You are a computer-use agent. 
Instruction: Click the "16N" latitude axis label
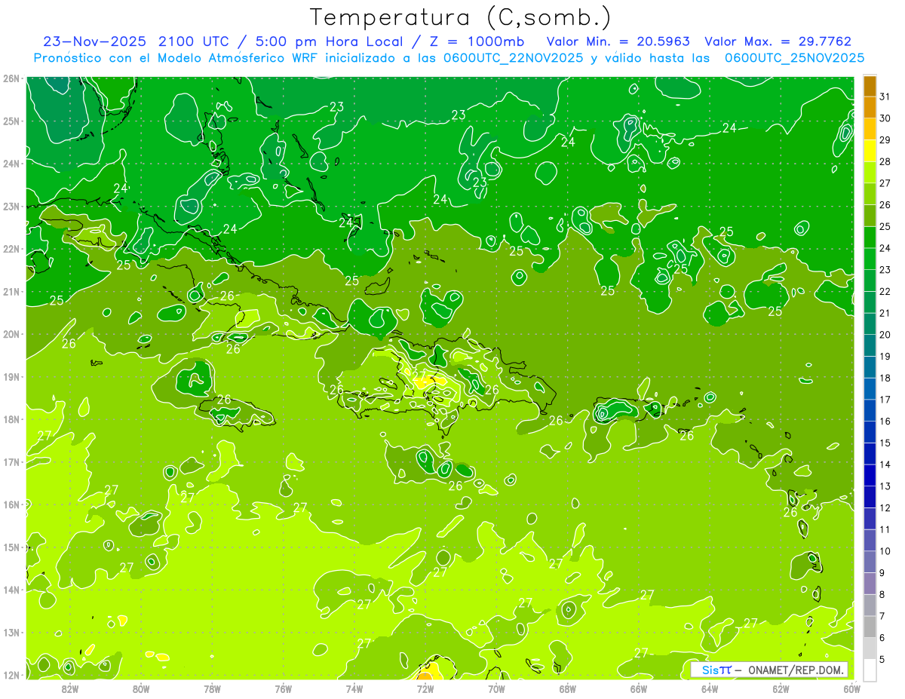click(12, 504)
